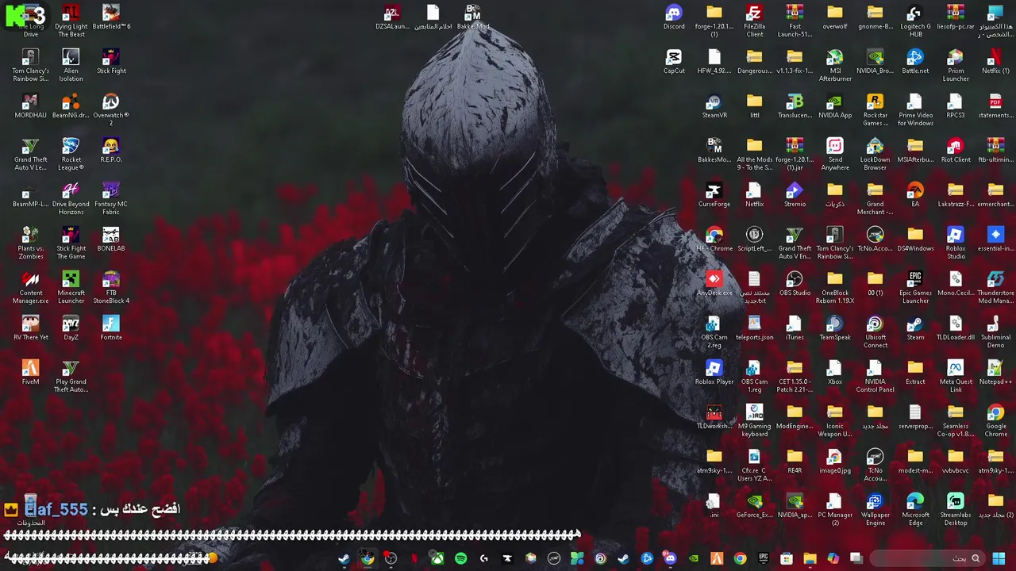Open the Notepad++ desktop shortcut

click(995, 373)
